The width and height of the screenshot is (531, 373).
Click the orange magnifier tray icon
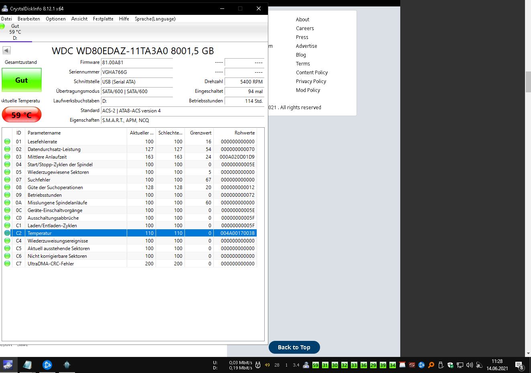[431, 365]
